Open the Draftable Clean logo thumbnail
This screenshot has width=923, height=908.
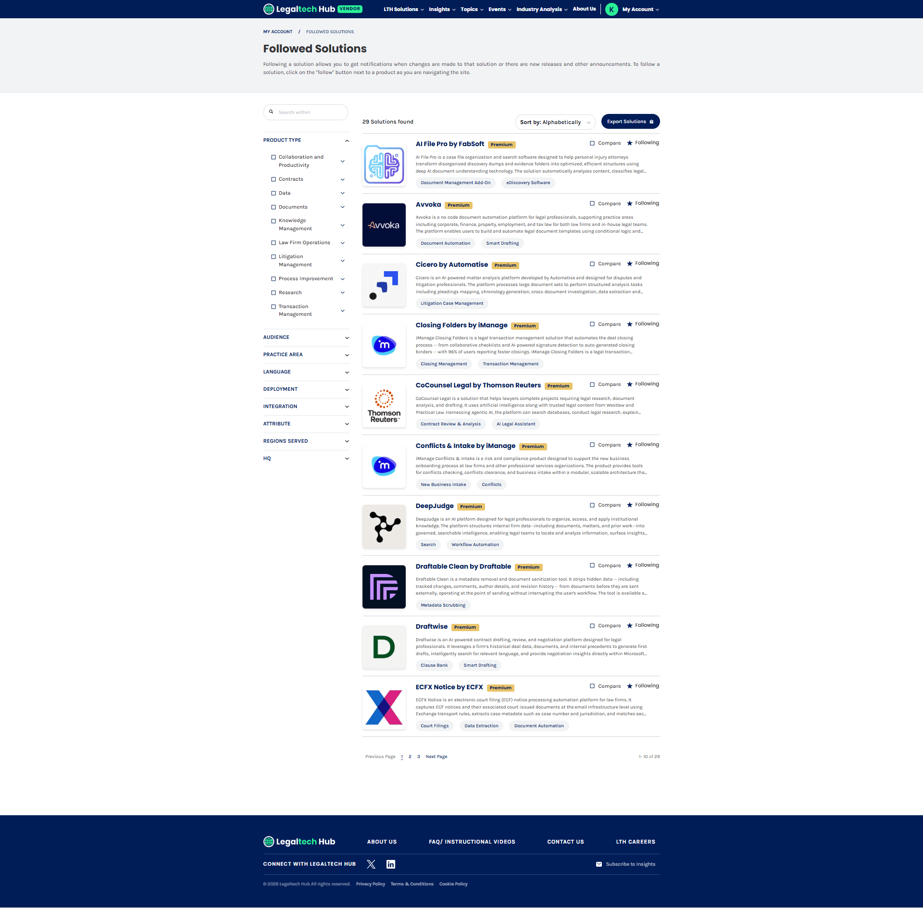pos(384,587)
